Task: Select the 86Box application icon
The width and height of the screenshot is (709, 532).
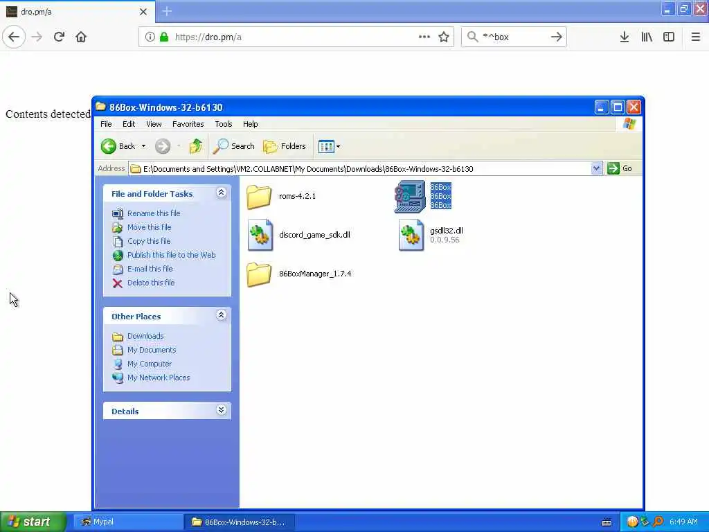Action: pyautogui.click(x=422, y=196)
